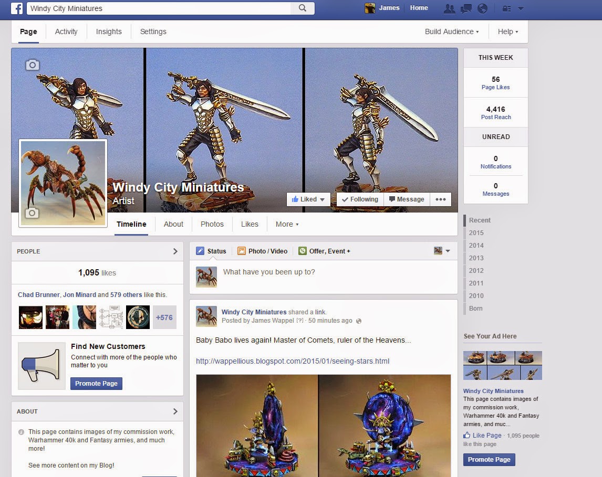
Task: Select the Page tab
Action: coord(28,32)
